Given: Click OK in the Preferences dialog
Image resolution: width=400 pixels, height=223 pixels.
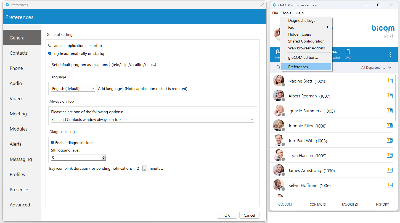Looking at the screenshot, I should (x=227, y=215).
